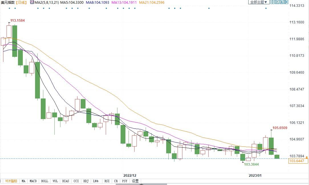Select the RSI indicator tab
Viewport: 309px width, 185px height.
click(107, 181)
